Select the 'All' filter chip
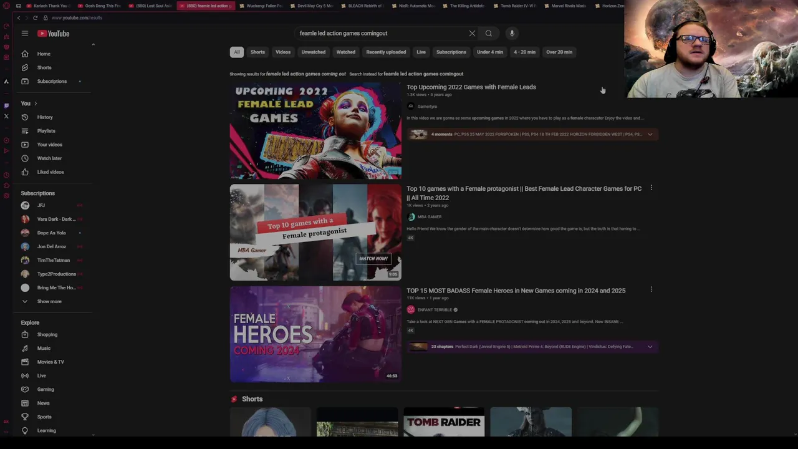The height and width of the screenshot is (449, 798). [236, 52]
